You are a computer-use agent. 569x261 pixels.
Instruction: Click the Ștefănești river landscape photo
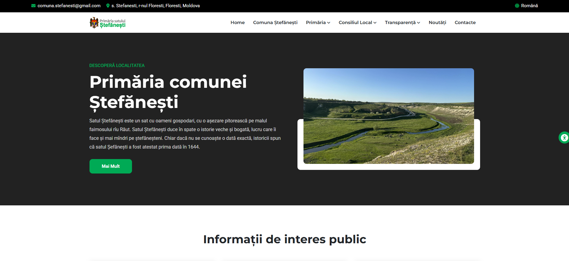388,116
